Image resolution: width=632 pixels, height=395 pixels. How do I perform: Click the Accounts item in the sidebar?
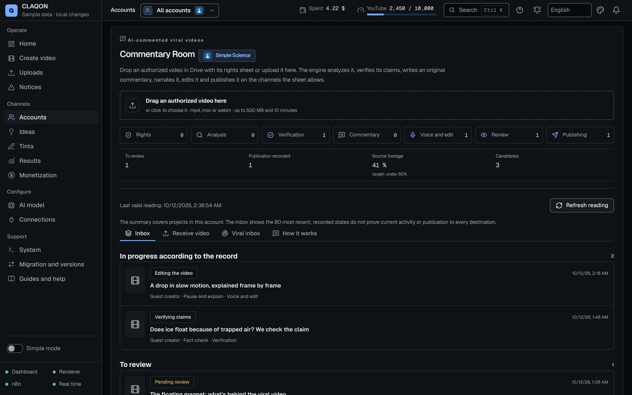[51, 117]
